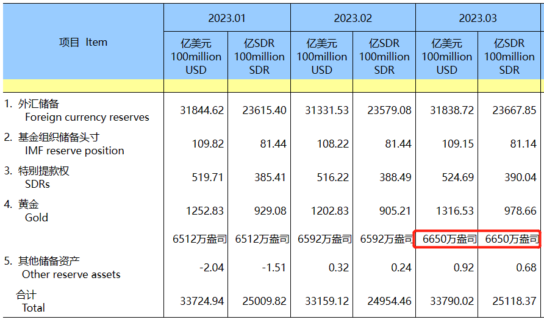Select the value 516.22
Viewport: 544px width, 325px height.
tap(333, 177)
